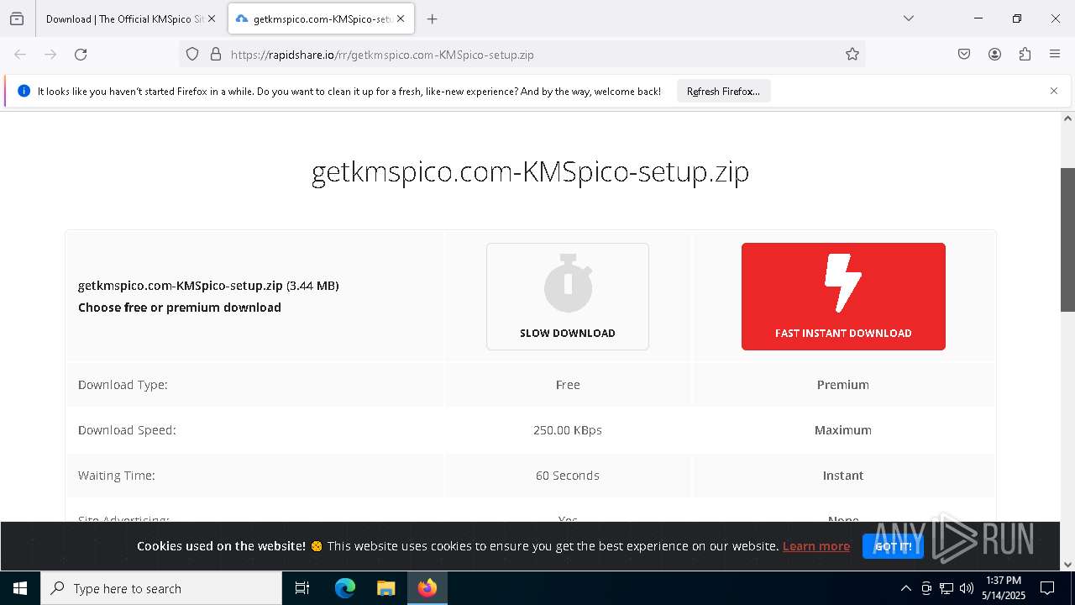Click the page vertical scrollbar thumb
Screen dimensions: 1075x605
point(1067,239)
